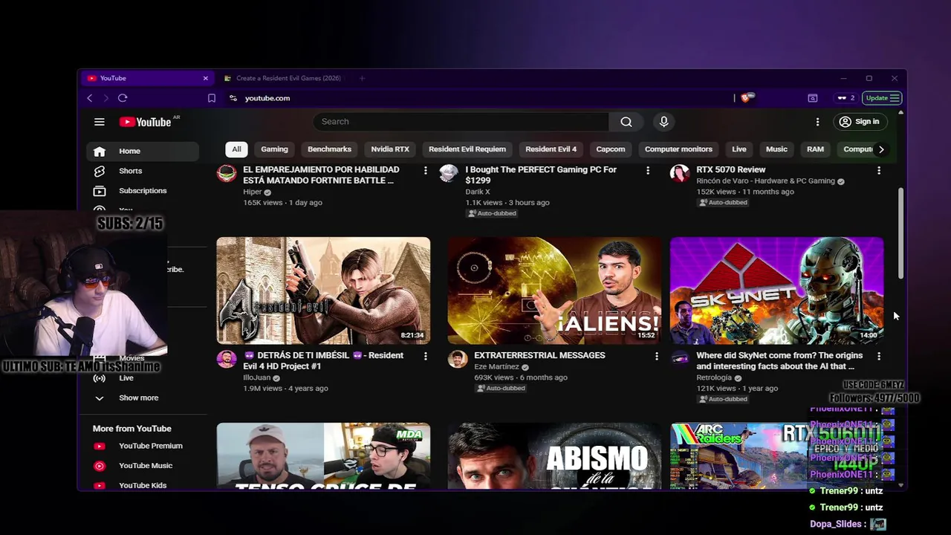This screenshot has height=535, width=951.
Task: Open YouTube Music sidebar link
Action: click(143, 466)
